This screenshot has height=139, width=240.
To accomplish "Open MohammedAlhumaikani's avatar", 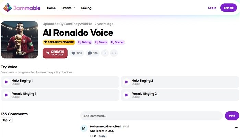I will click(84, 128).
